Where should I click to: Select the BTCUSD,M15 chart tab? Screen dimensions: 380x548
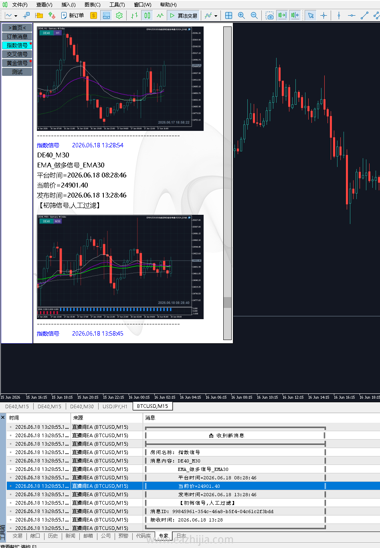tap(152, 406)
